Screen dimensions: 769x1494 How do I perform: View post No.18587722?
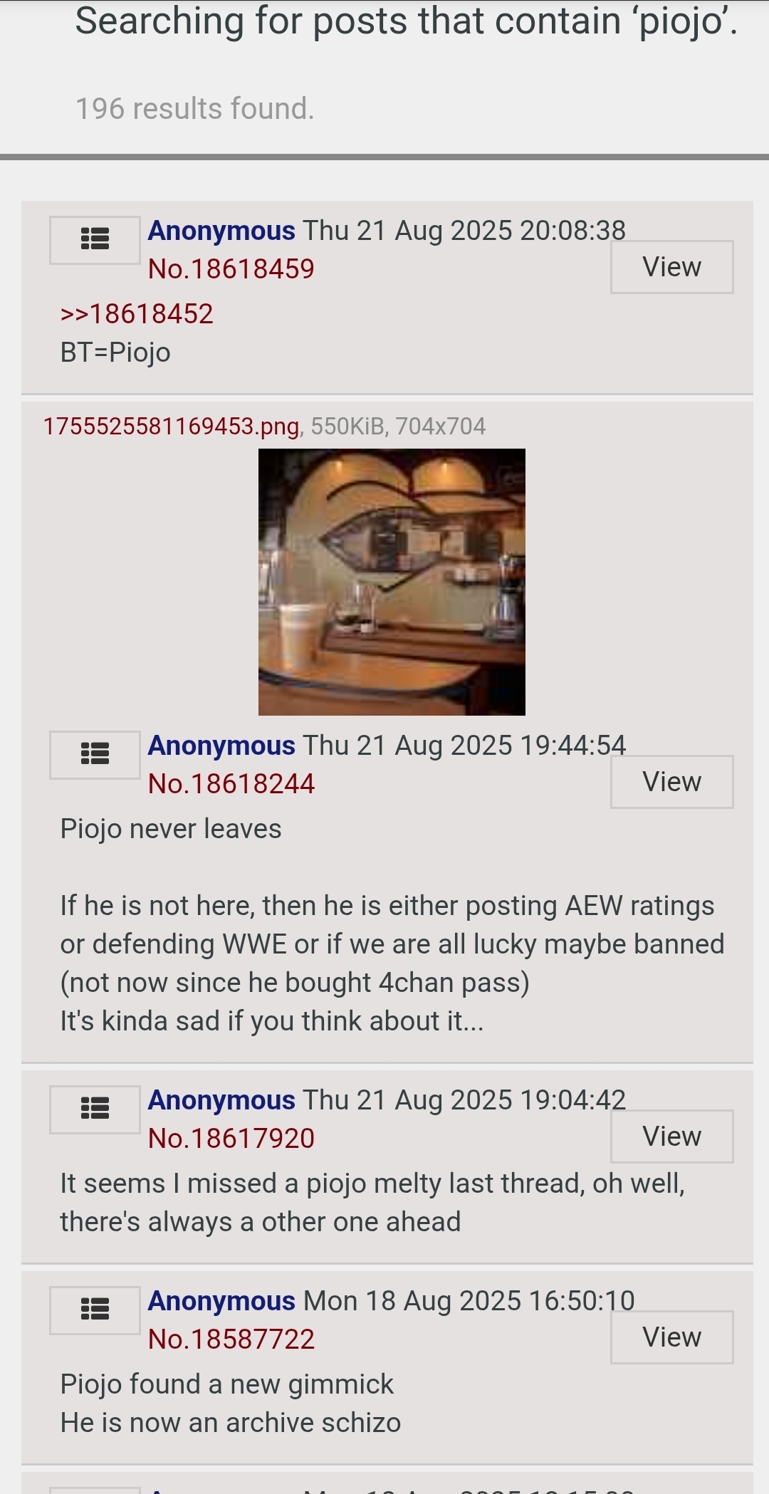pyautogui.click(x=671, y=1337)
